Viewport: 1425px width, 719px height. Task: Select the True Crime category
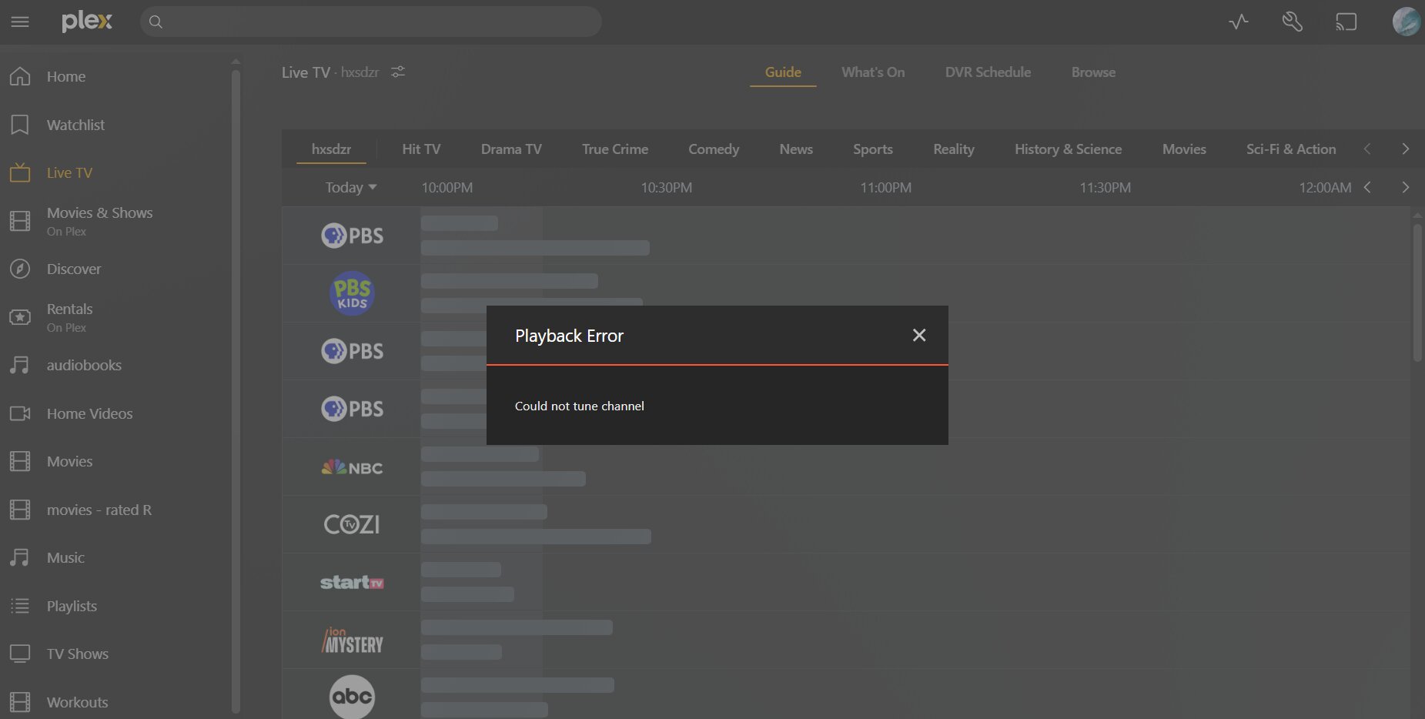pos(615,149)
